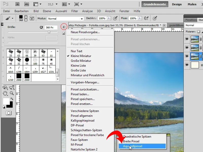Open the Filter menu
Screen dimensions: 203x152
pos(75,11)
